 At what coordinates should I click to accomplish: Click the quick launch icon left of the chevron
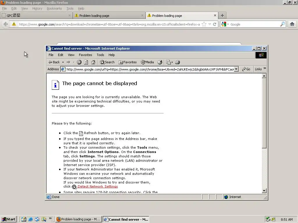pyautogui.click(x=44, y=220)
